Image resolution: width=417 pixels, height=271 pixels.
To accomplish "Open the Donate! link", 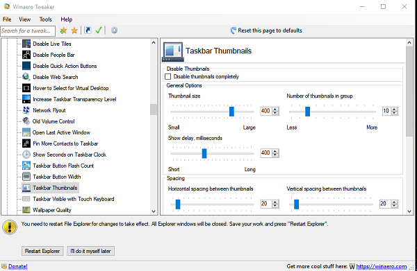I will pyautogui.click(x=18, y=266).
